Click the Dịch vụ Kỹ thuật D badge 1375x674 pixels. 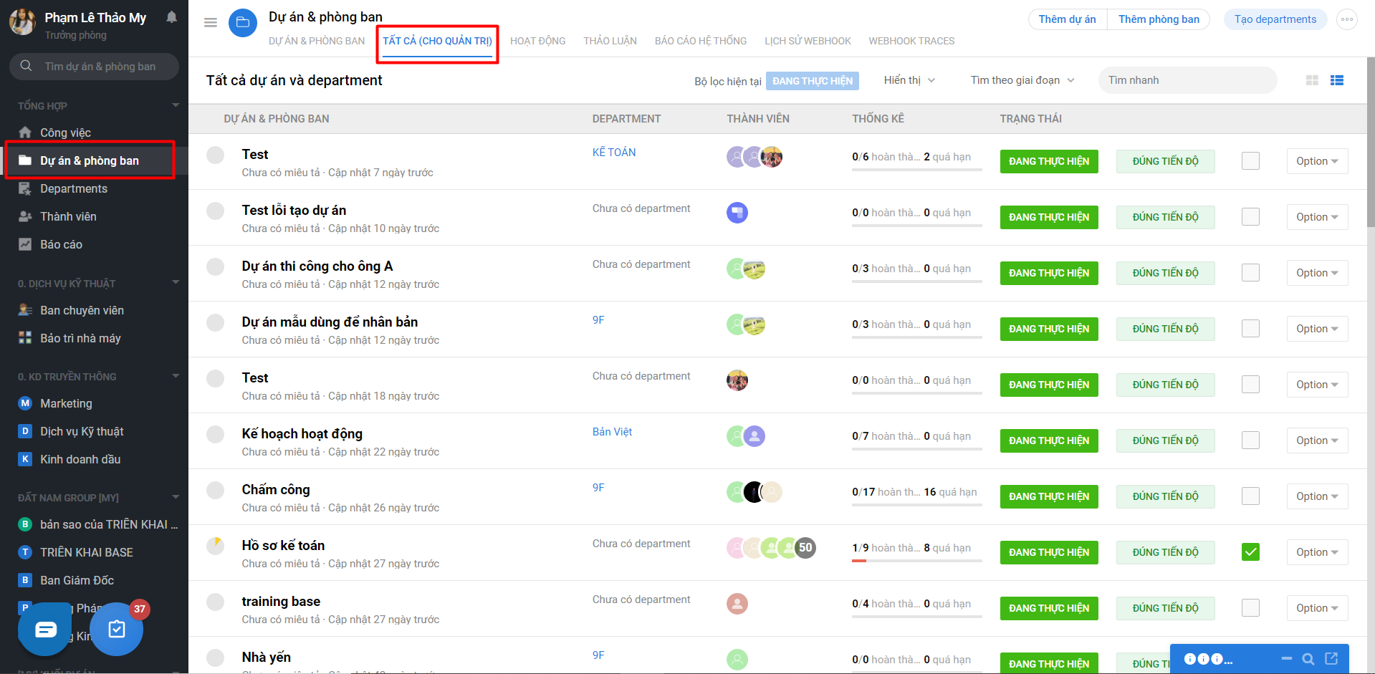pos(25,431)
